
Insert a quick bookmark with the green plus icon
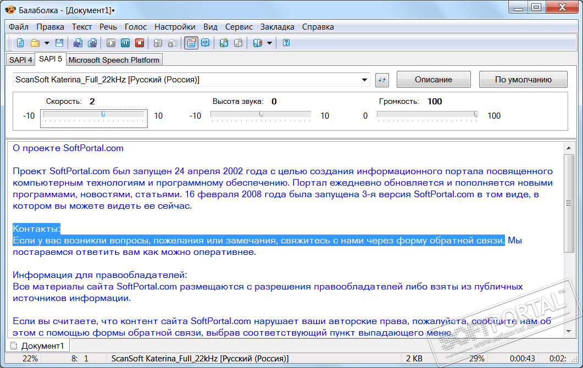click(224, 43)
